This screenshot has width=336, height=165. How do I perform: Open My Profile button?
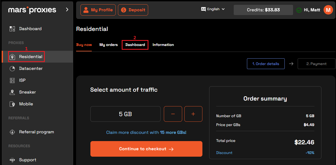point(98,10)
